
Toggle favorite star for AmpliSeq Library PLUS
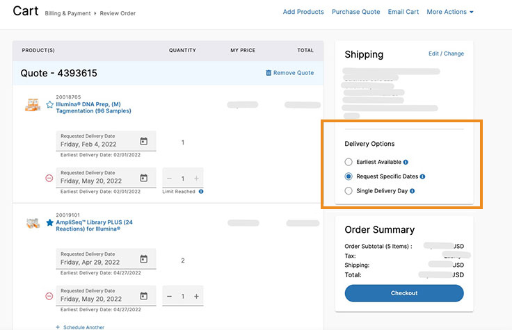[49, 222]
